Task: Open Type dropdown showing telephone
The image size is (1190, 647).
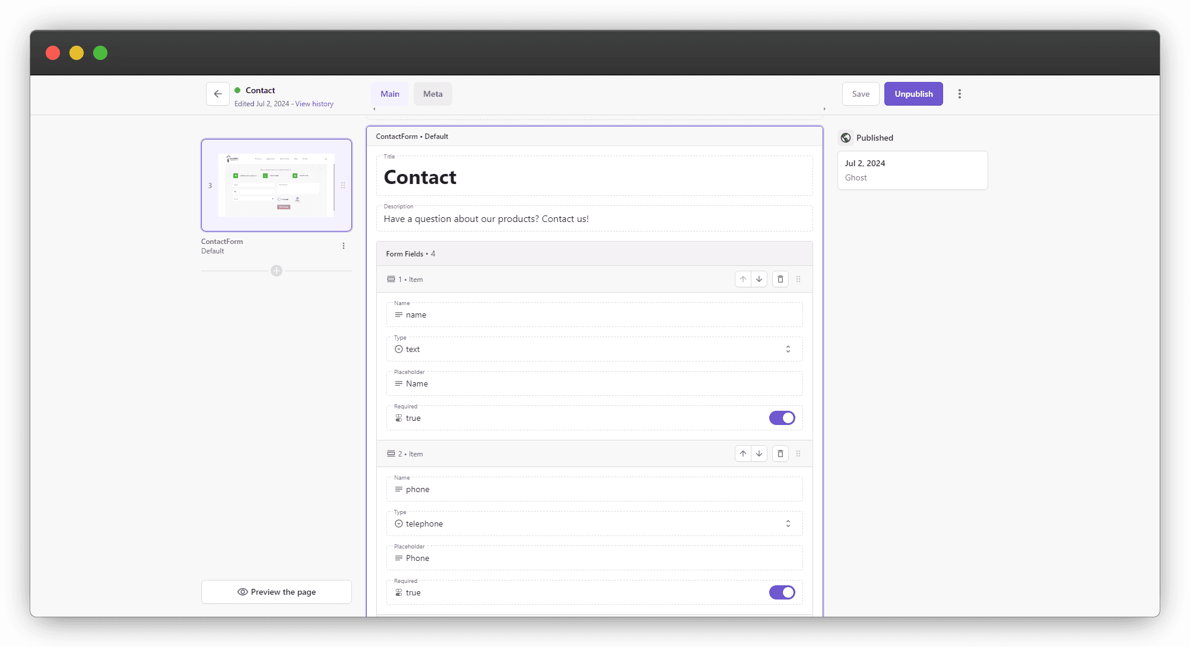Action: tap(595, 524)
